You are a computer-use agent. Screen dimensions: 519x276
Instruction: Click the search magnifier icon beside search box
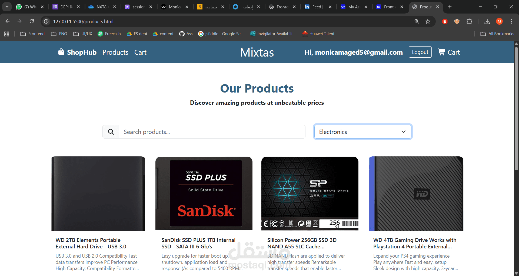point(111,132)
